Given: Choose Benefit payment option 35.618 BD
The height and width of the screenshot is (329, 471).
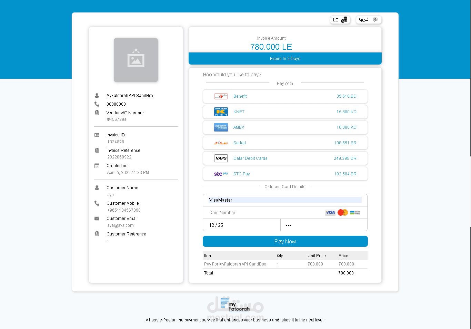Looking at the screenshot, I should [285, 96].
